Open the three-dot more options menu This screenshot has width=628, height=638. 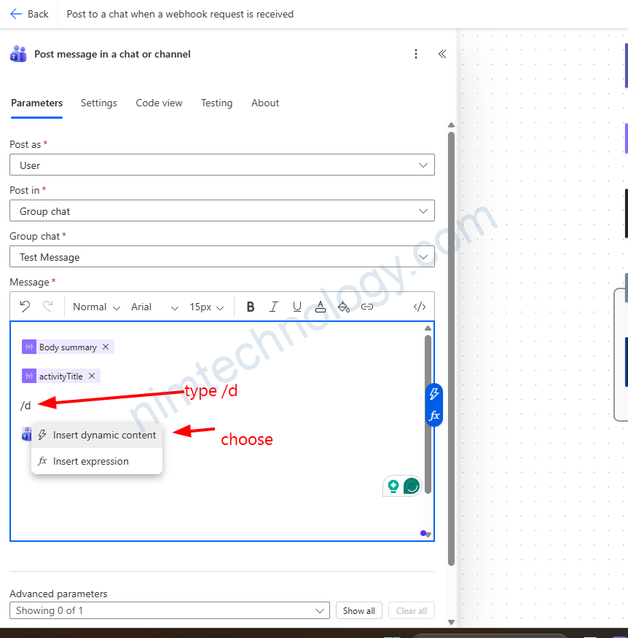(416, 54)
